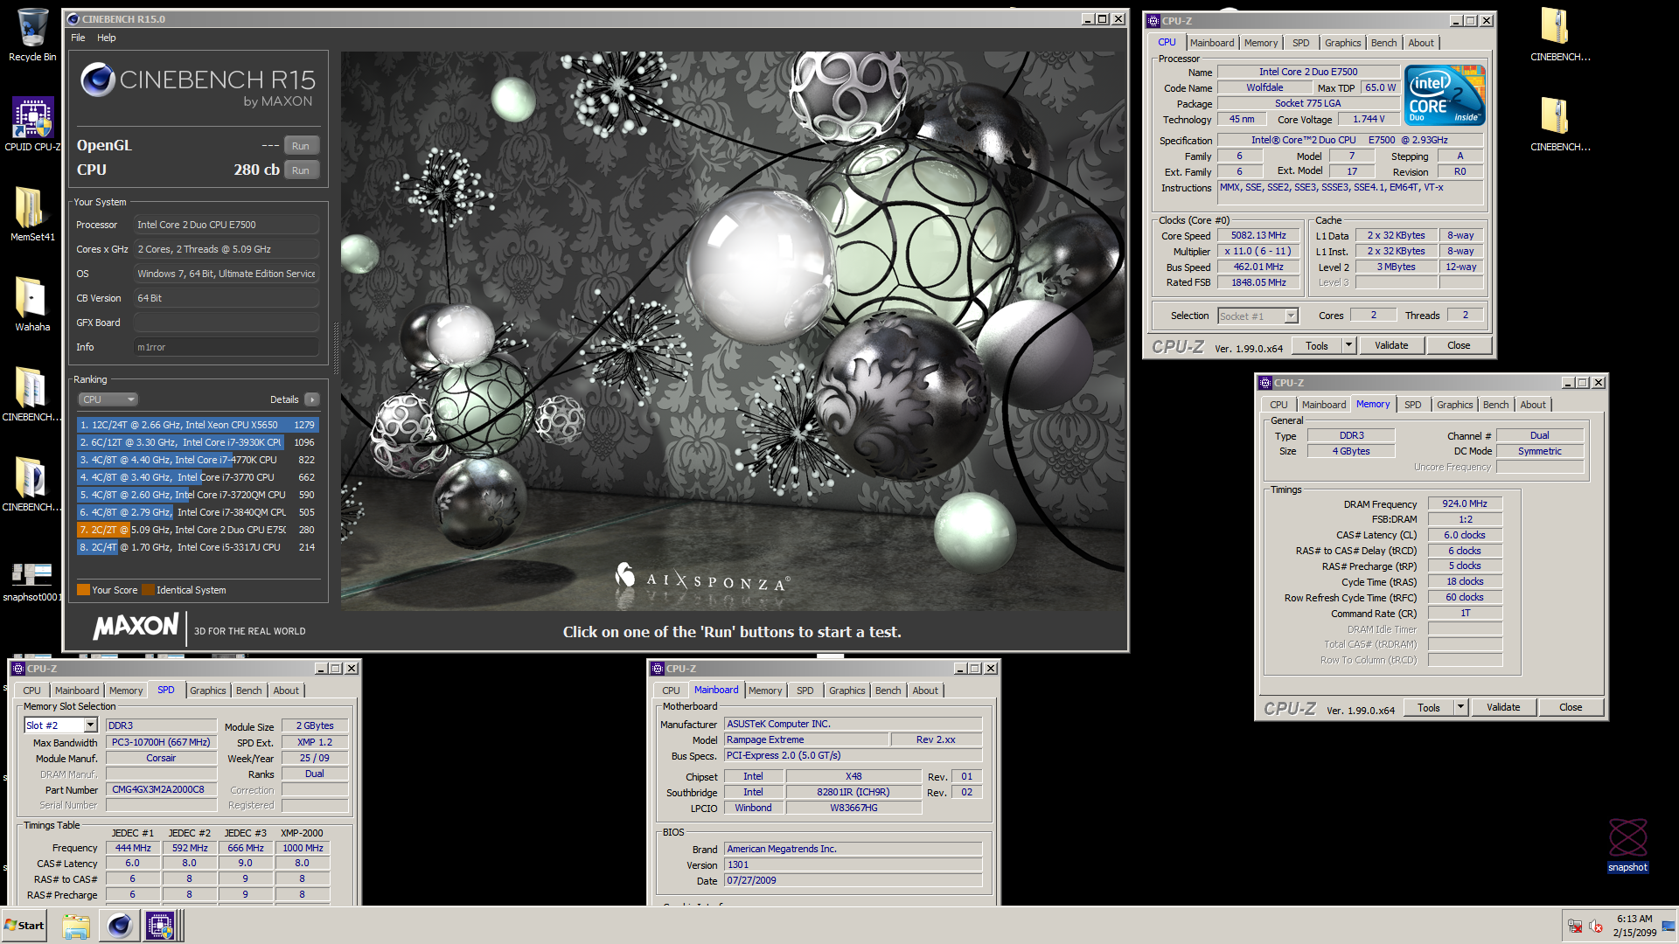This screenshot has height=944, width=1679.
Task: Click the Info field containing m1rror
Action: 226,347
